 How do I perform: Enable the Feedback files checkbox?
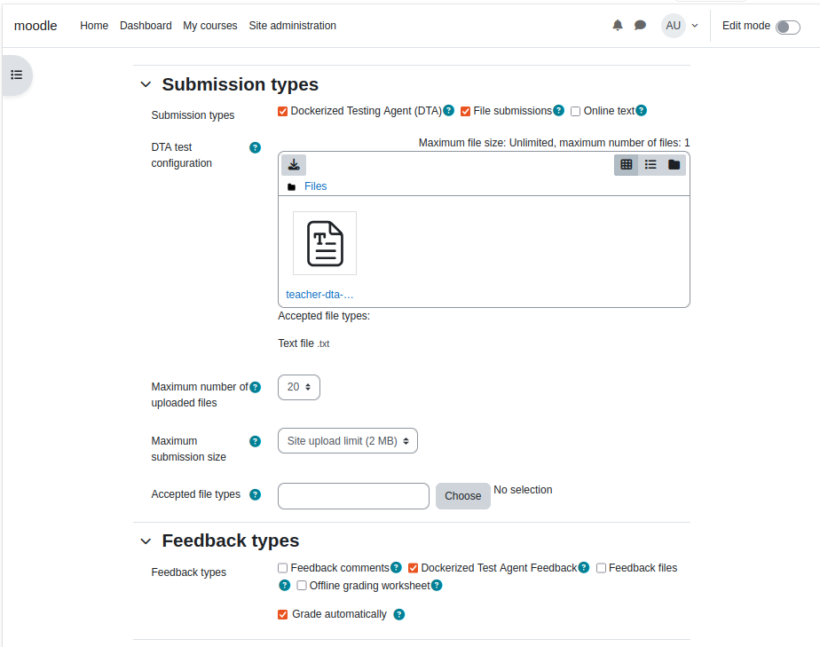(x=602, y=568)
